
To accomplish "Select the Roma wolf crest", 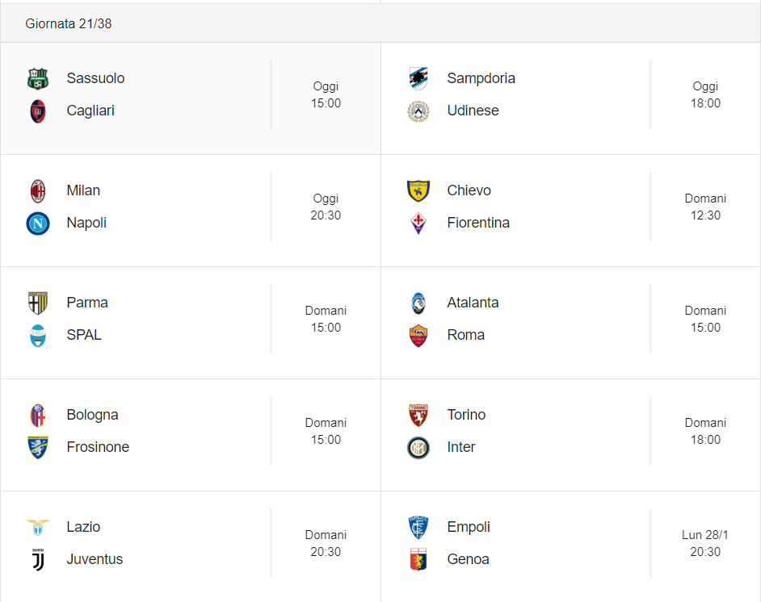I will (418, 336).
